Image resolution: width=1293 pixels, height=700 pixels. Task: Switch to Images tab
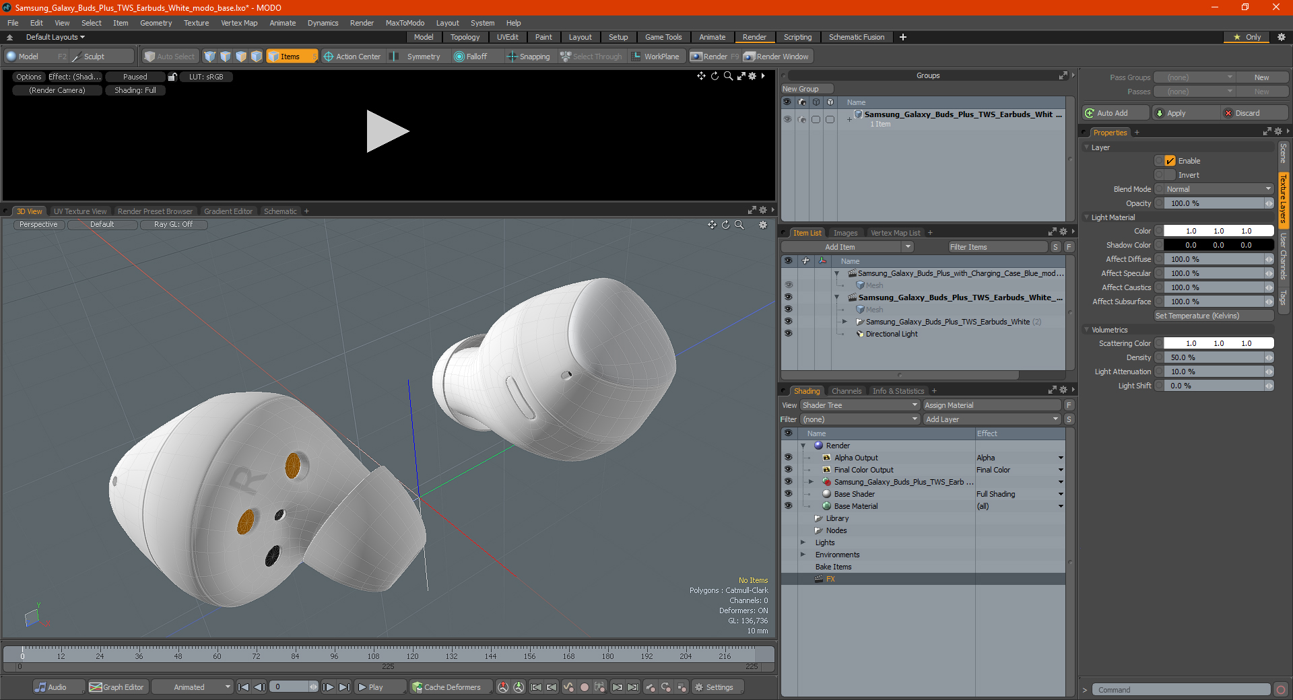[x=845, y=233]
